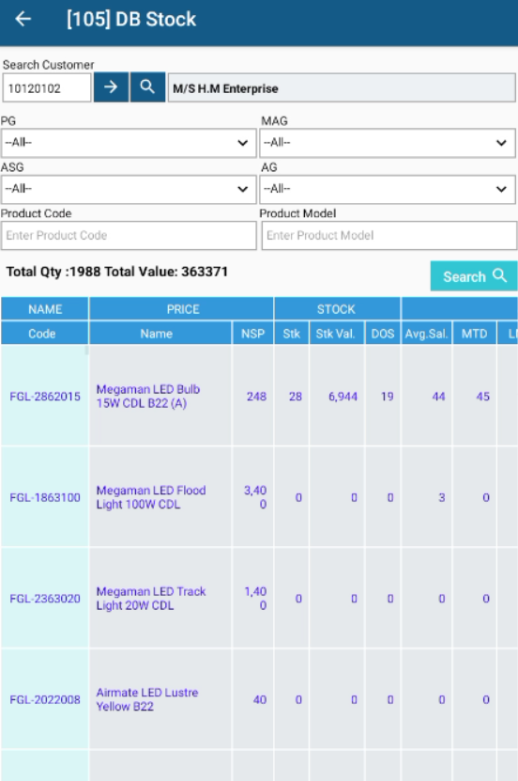Click the Avg.Sal. column header

[x=427, y=334]
